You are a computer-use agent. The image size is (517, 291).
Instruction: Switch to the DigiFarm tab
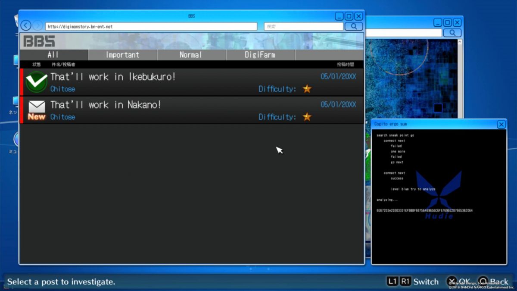coord(261,55)
